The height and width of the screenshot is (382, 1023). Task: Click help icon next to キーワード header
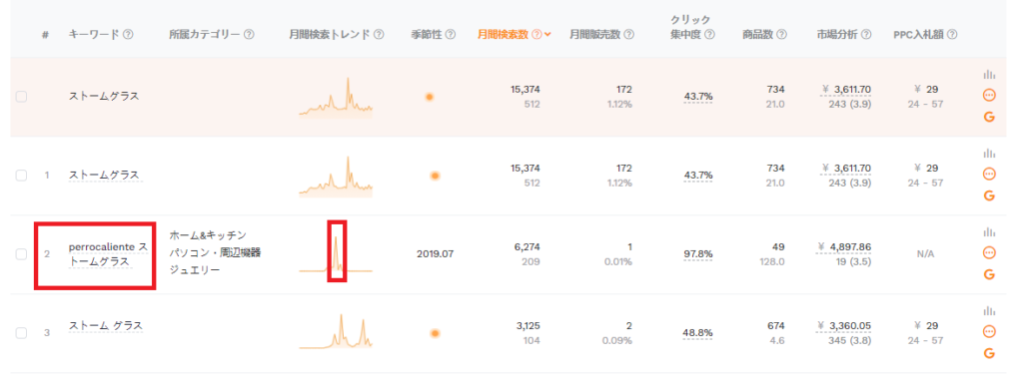(x=128, y=35)
